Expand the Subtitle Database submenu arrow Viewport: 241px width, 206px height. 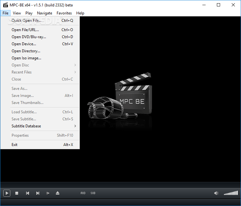pos(75,126)
